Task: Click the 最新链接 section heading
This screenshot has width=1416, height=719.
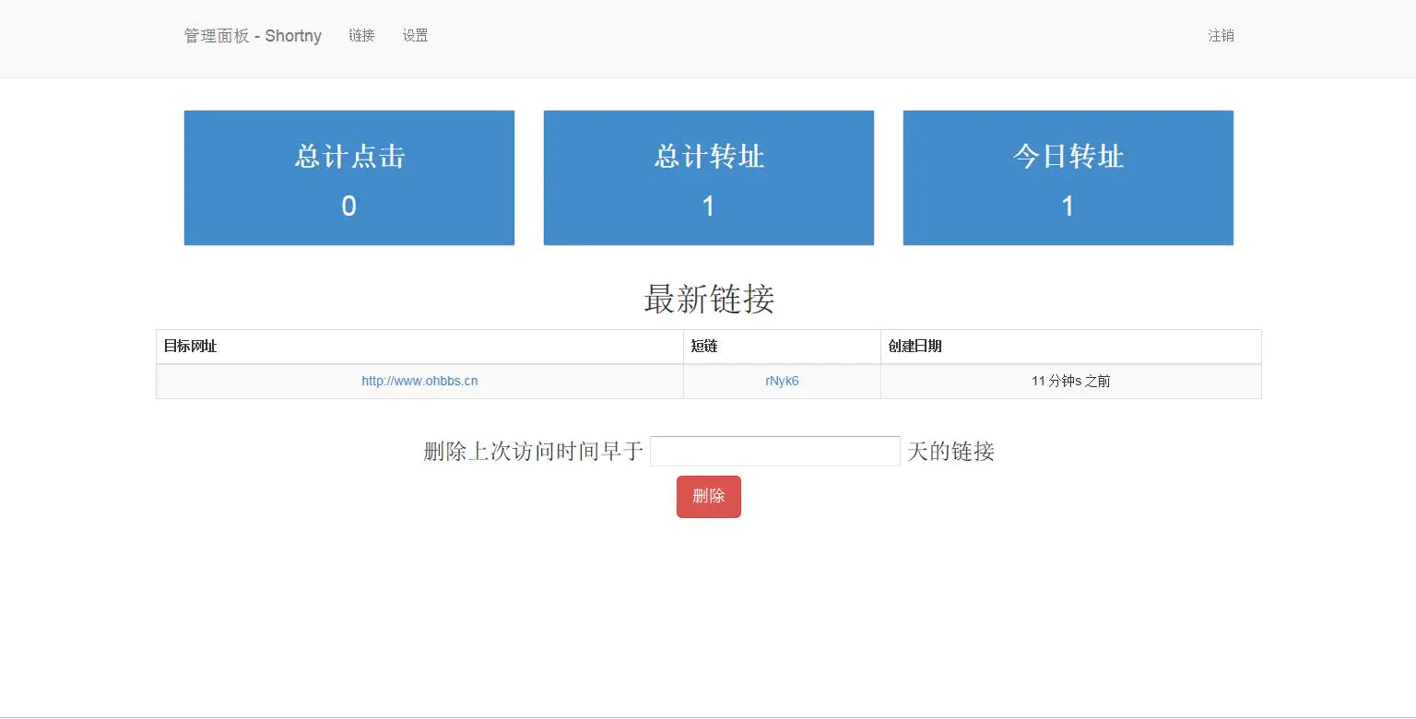Action: pyautogui.click(x=708, y=300)
